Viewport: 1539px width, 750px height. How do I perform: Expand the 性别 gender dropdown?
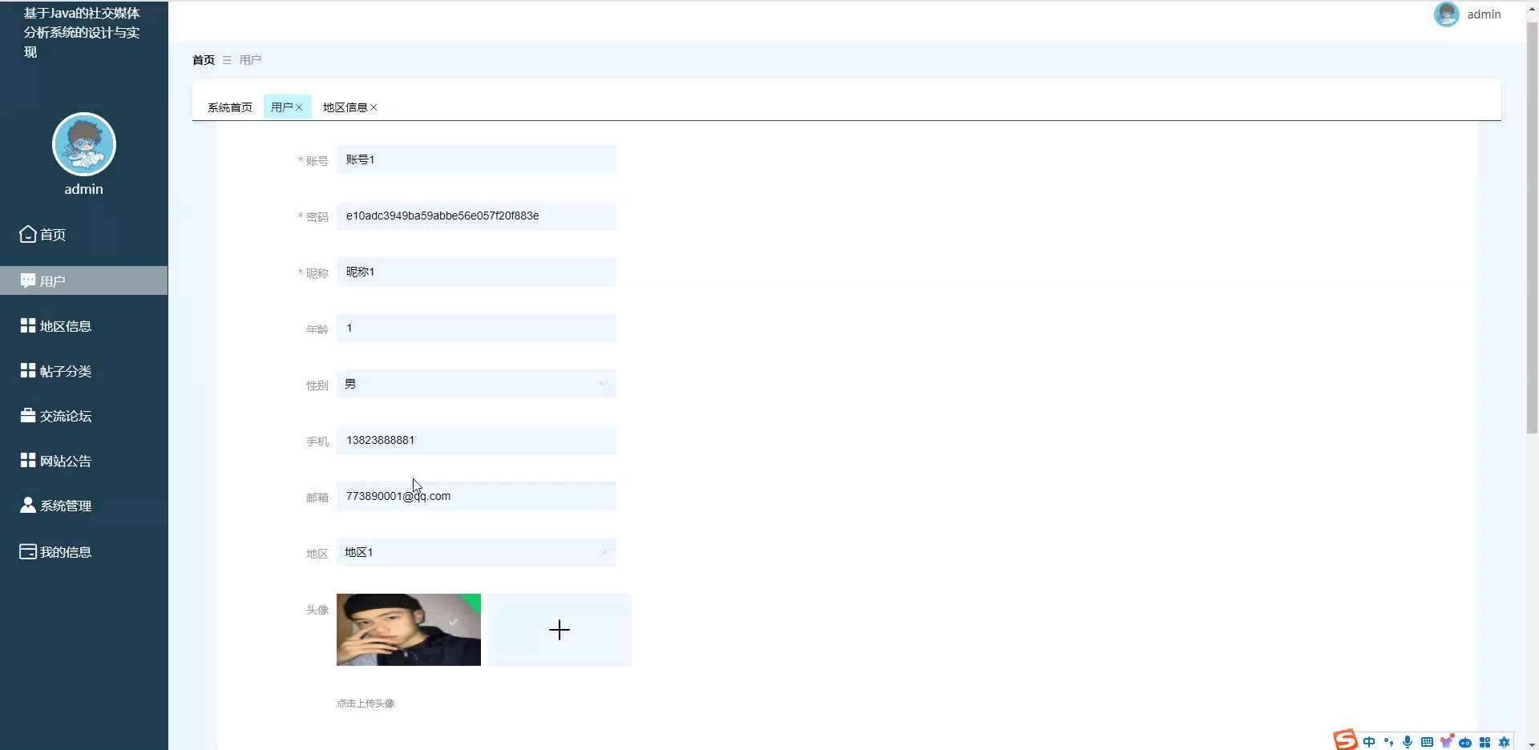coord(476,384)
